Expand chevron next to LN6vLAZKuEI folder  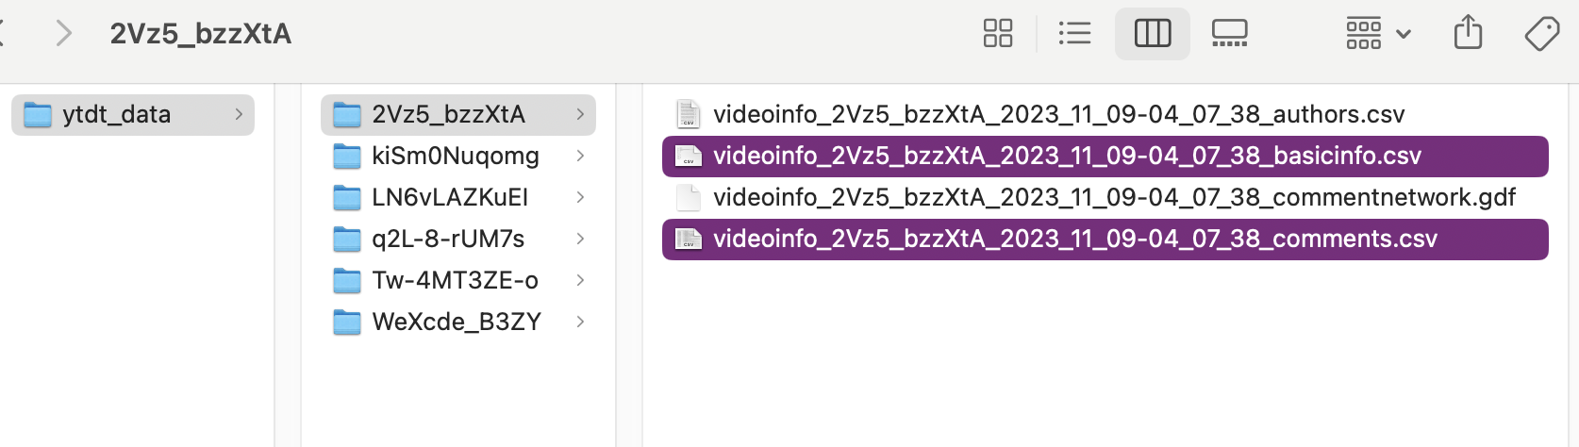pyautogui.click(x=580, y=197)
